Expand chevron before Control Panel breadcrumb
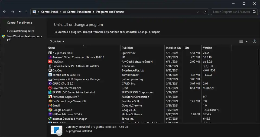This screenshot has height=137, width=260. (x=38, y=12)
